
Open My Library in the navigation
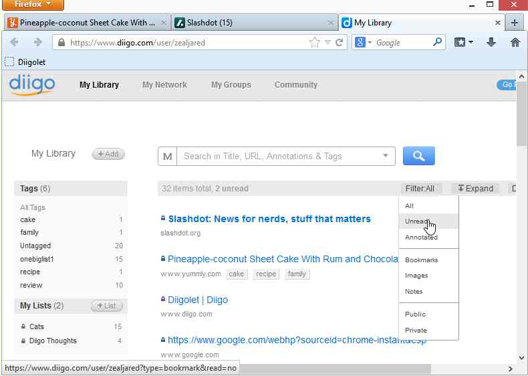pyautogui.click(x=99, y=85)
